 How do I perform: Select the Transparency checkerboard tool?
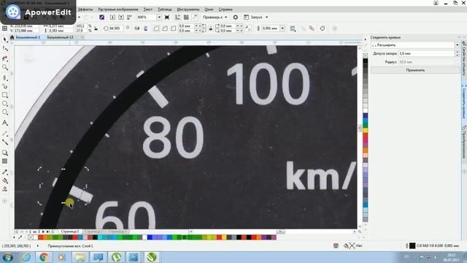click(x=5, y=161)
